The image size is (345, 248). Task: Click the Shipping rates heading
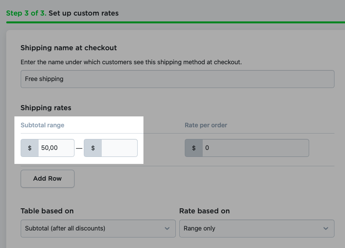tap(46, 108)
